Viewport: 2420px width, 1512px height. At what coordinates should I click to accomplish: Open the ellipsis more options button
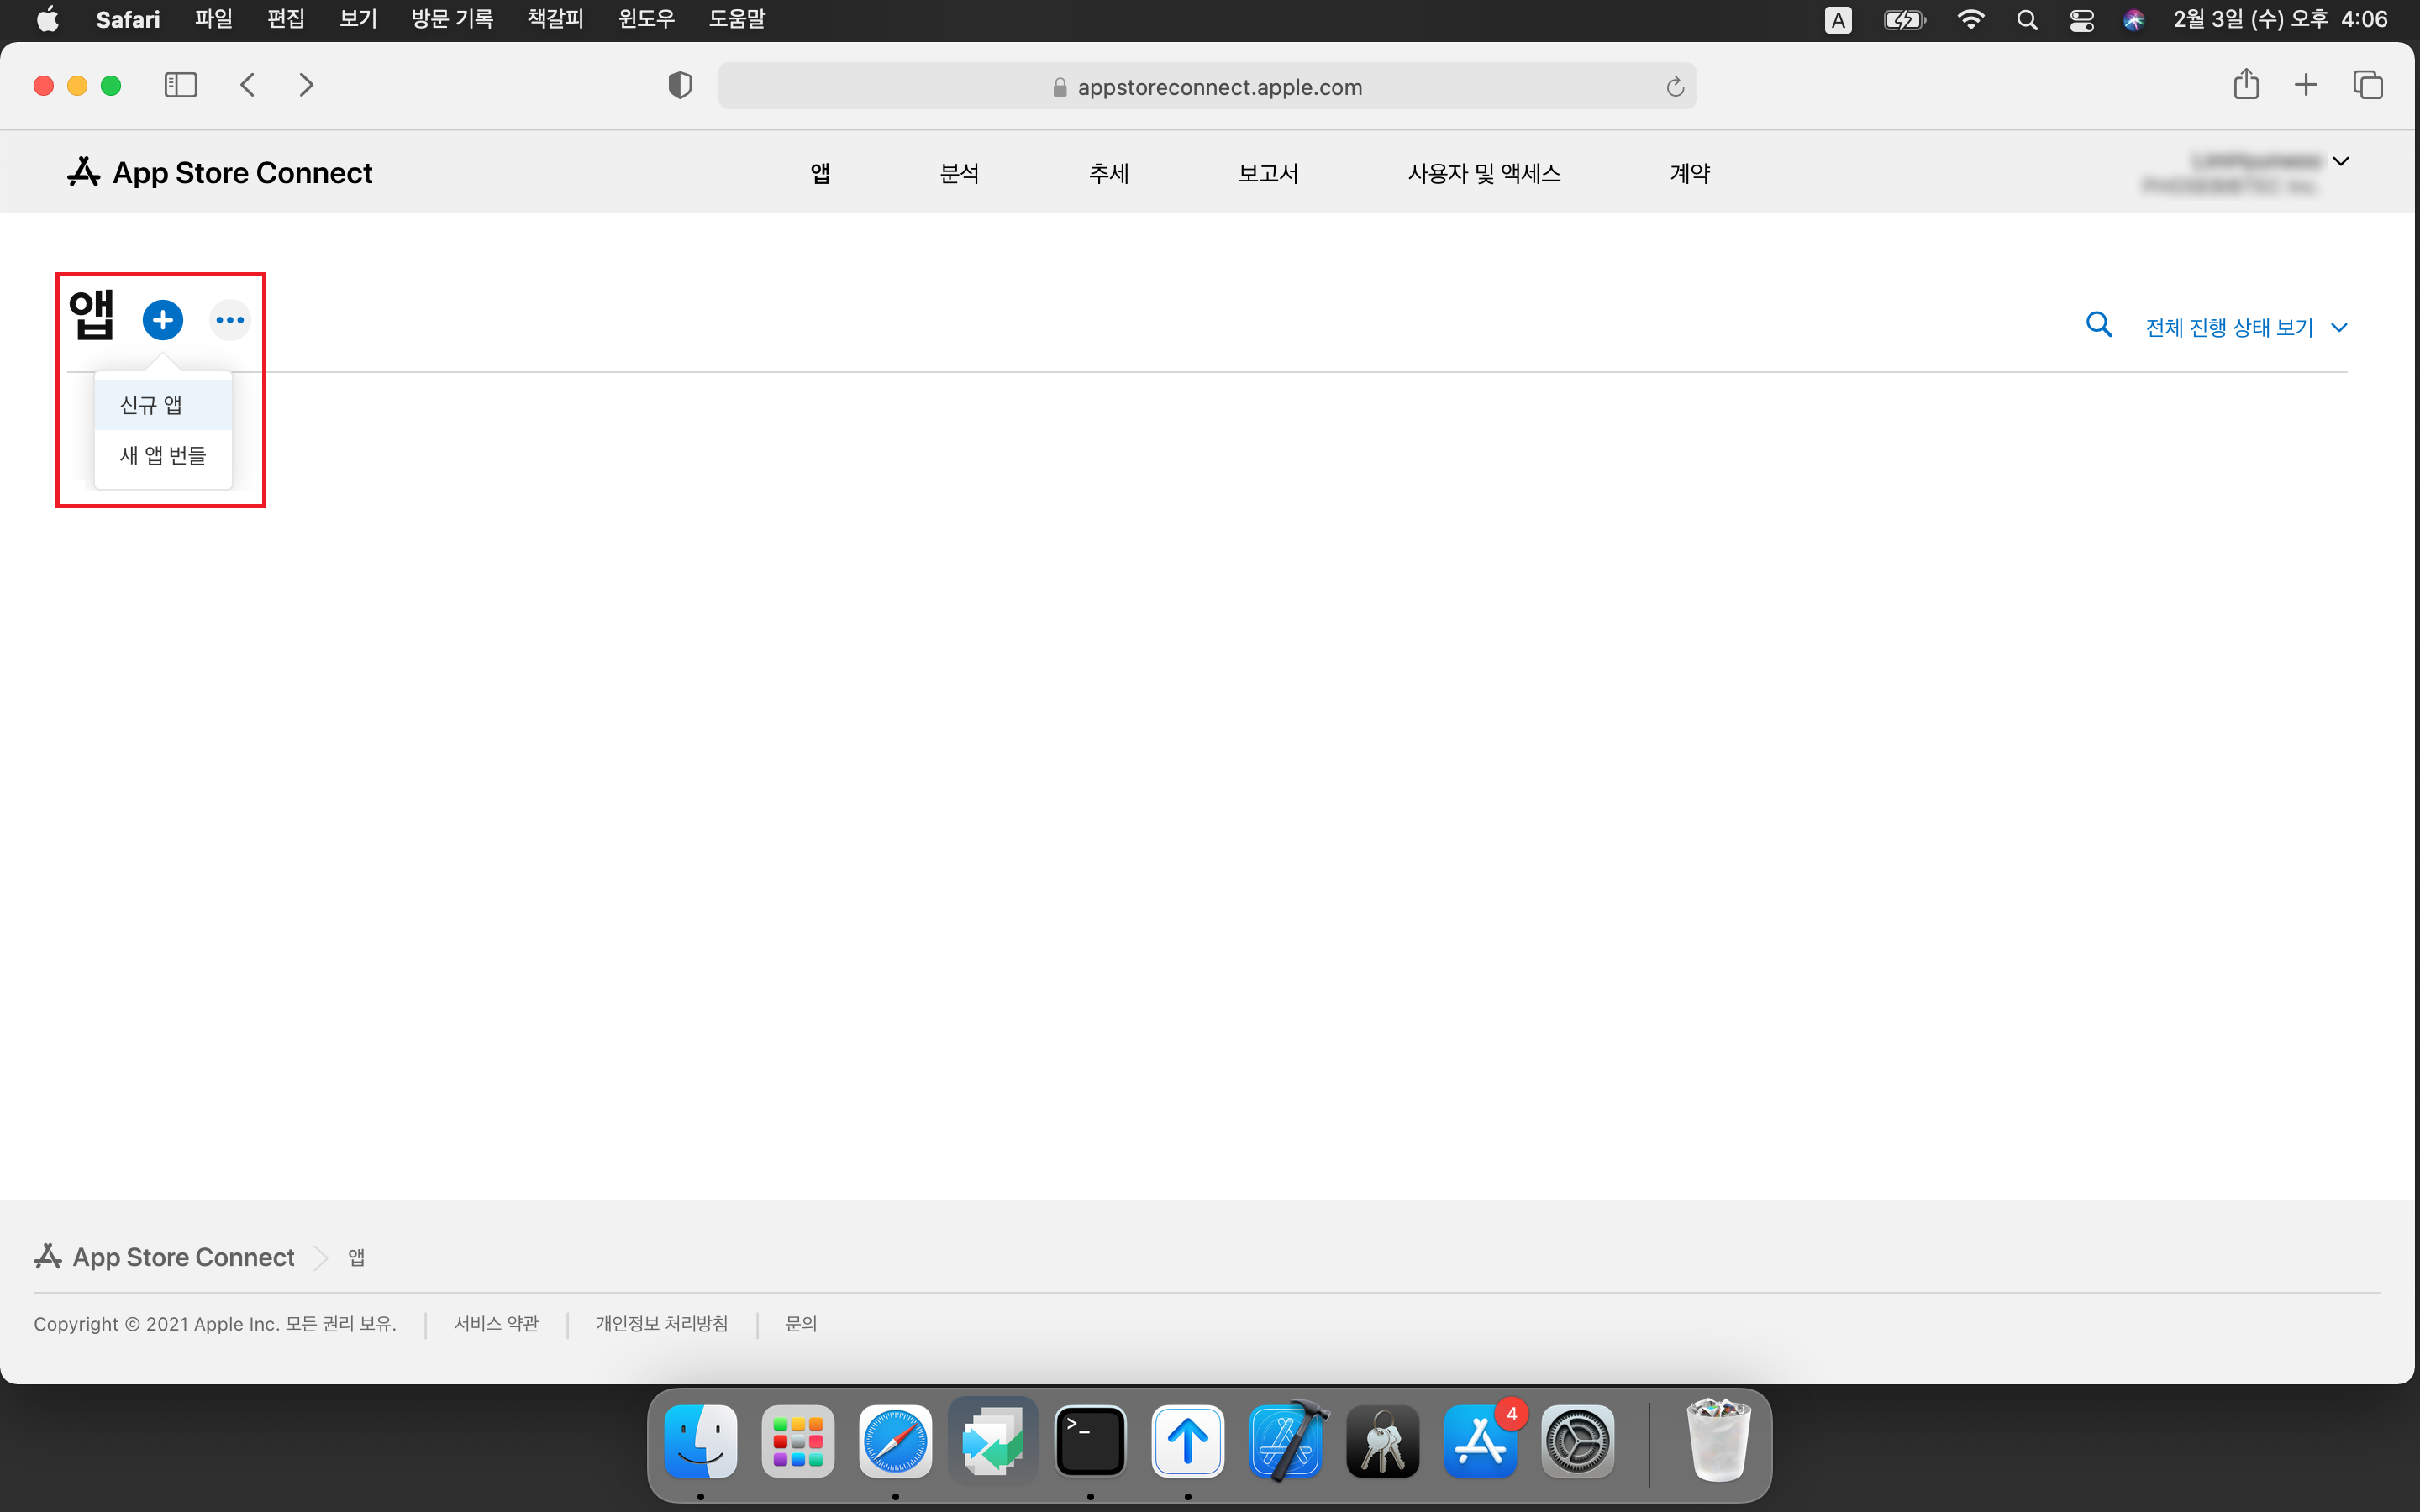point(230,320)
